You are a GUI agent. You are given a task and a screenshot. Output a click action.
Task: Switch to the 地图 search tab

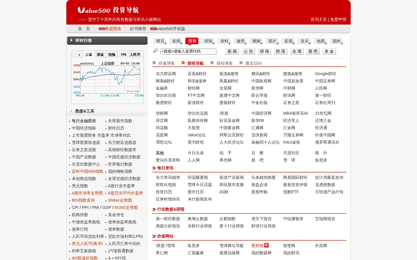[320, 41]
